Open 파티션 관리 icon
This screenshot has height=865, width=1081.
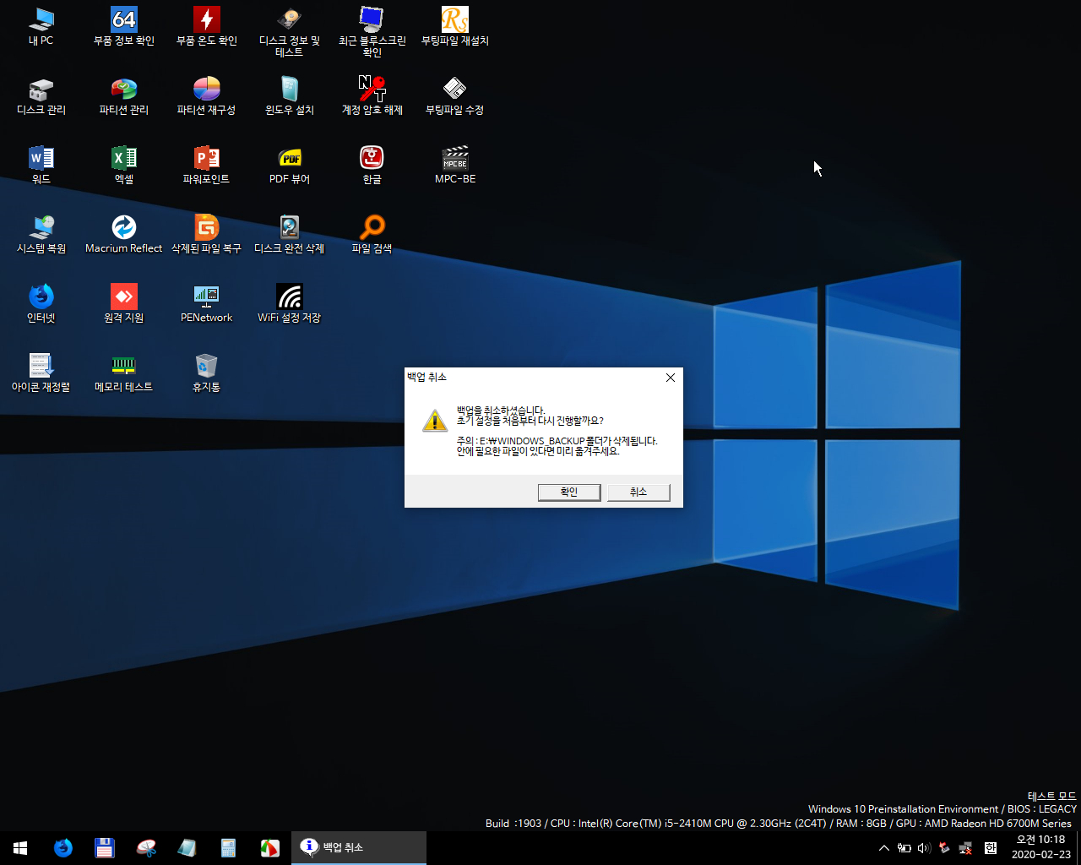click(x=123, y=96)
